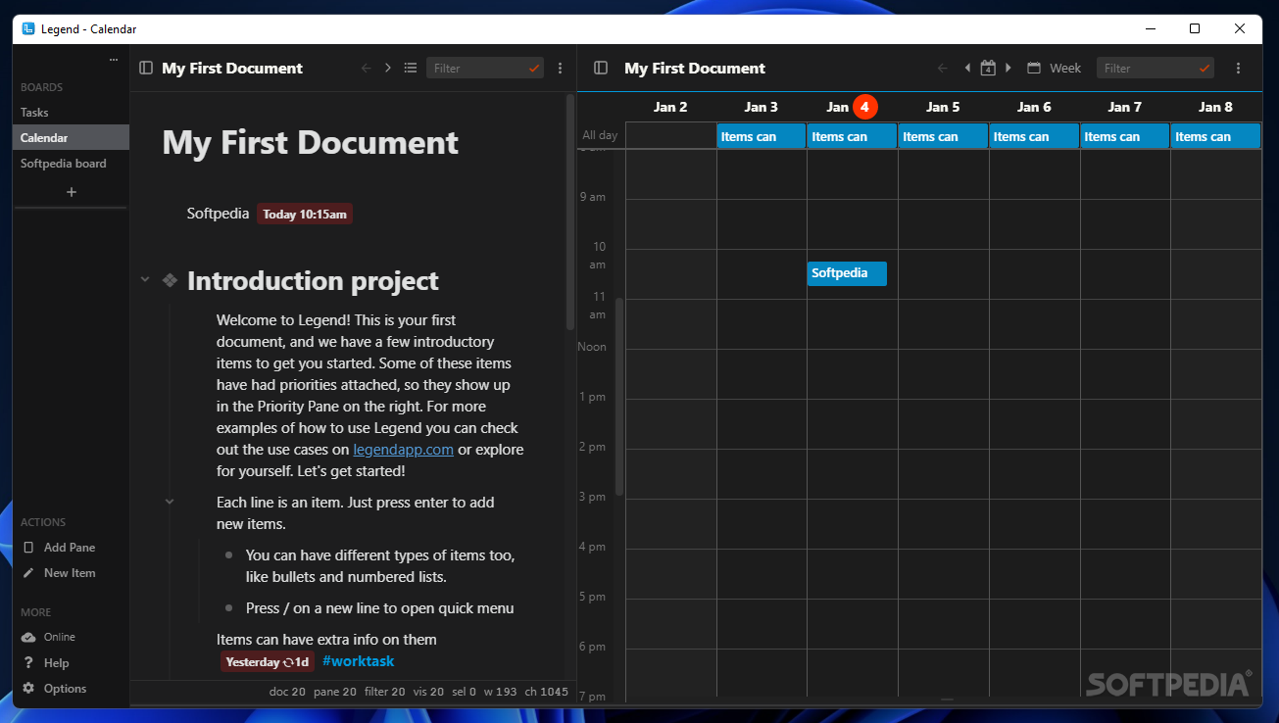The image size is (1279, 723).
Task: Click all-day event 'Items can' on Jan 3
Action: pos(761,136)
